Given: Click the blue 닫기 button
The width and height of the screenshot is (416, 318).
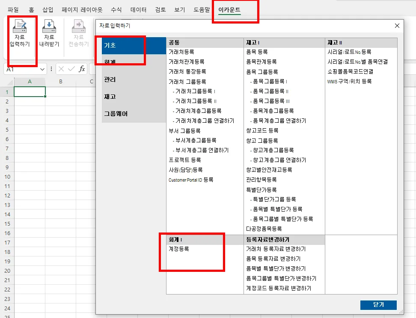Looking at the screenshot, I should tap(378, 305).
